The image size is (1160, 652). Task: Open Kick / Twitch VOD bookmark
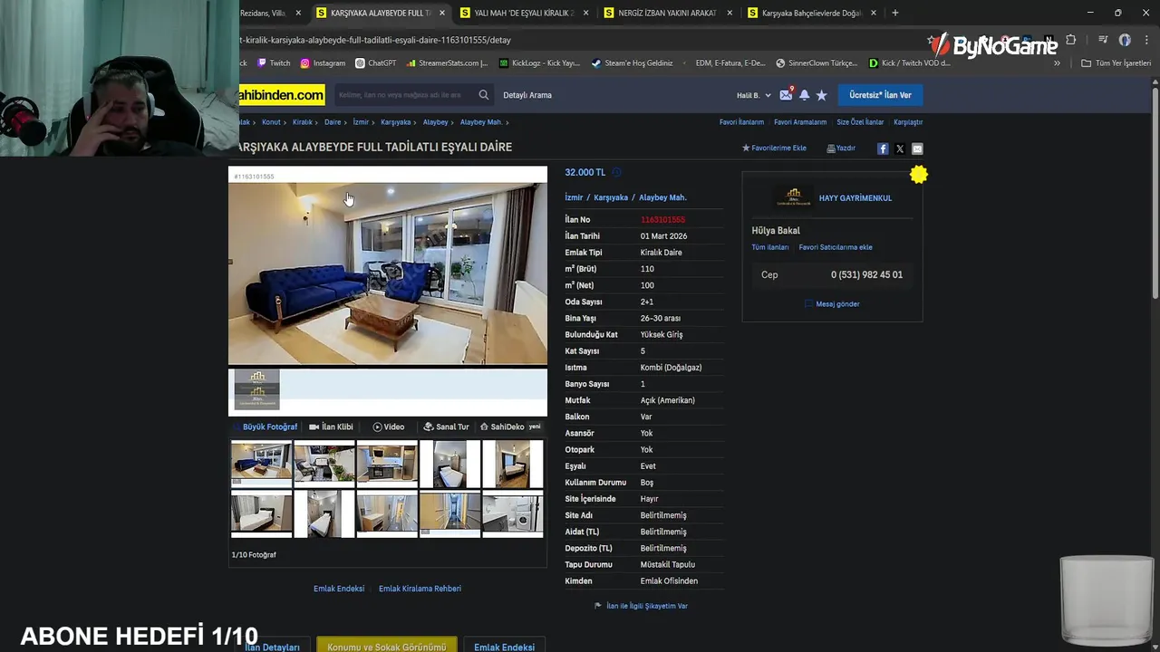click(909, 63)
